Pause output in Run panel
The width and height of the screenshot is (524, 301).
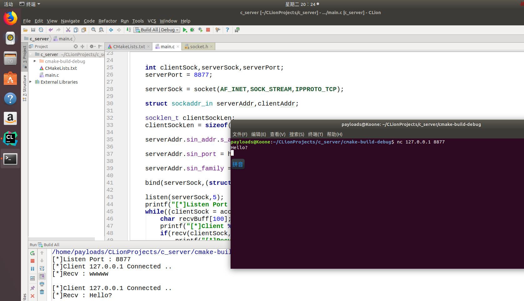click(33, 269)
